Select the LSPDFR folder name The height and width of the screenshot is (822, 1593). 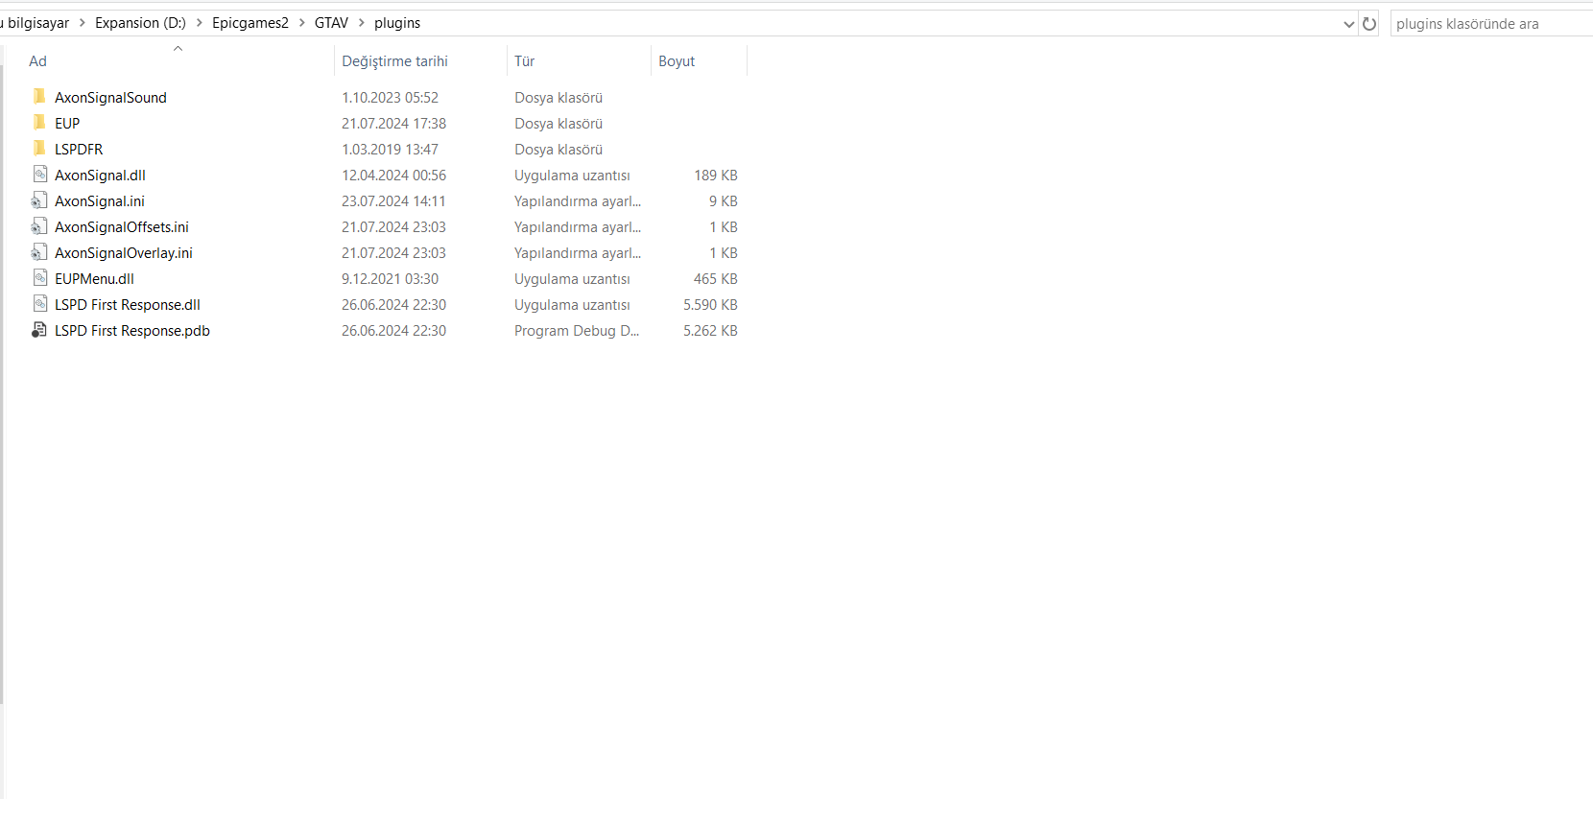(79, 150)
